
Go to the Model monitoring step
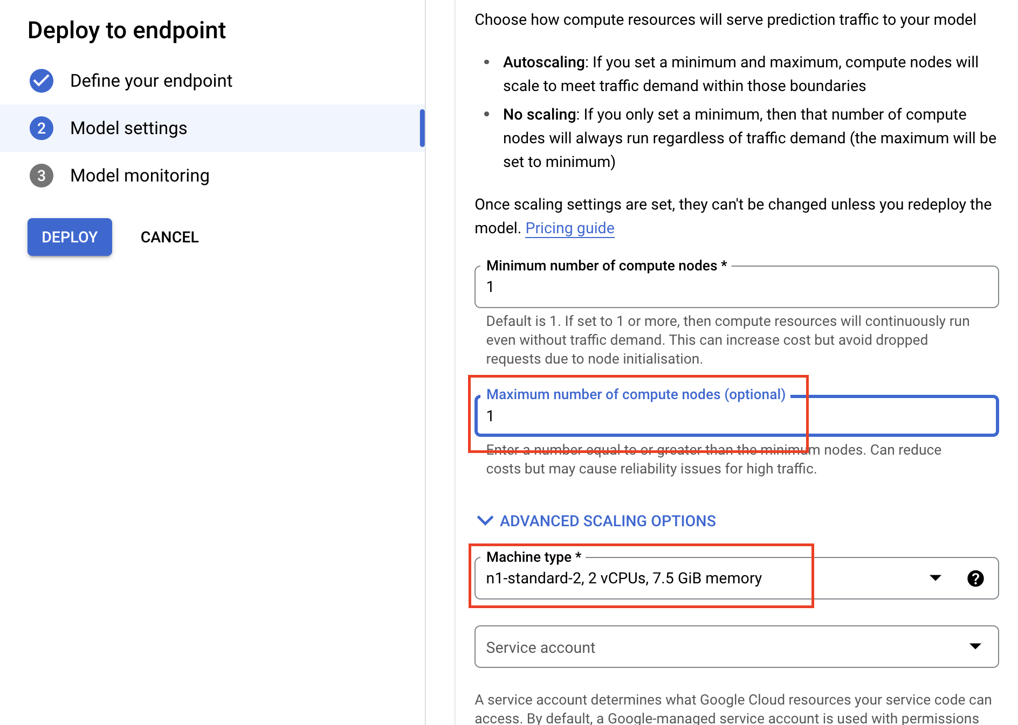pyautogui.click(x=139, y=176)
